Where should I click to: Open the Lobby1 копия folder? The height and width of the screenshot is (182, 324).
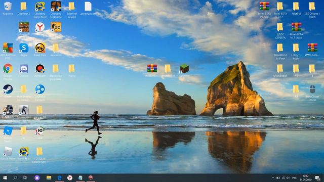click(296, 48)
